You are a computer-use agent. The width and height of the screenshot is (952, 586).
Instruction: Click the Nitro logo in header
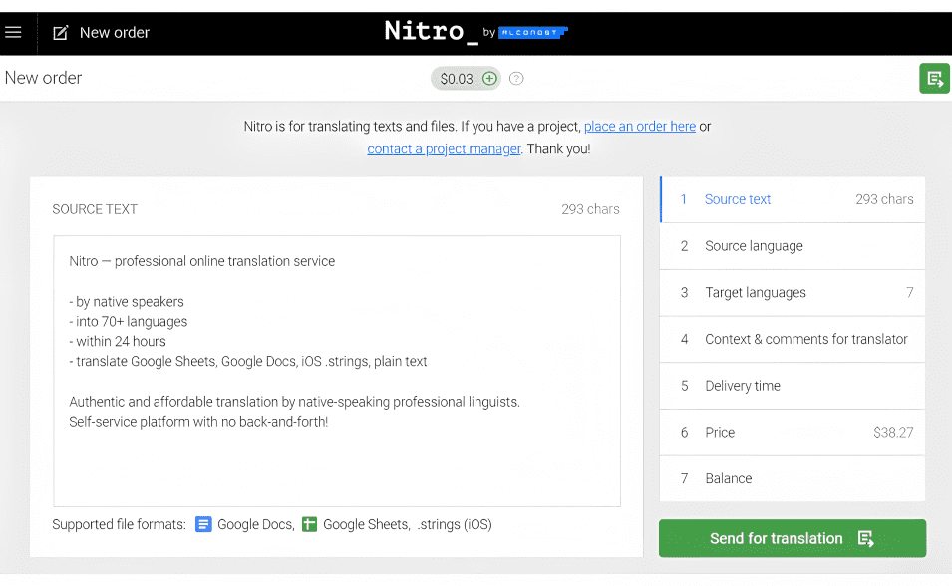425,32
